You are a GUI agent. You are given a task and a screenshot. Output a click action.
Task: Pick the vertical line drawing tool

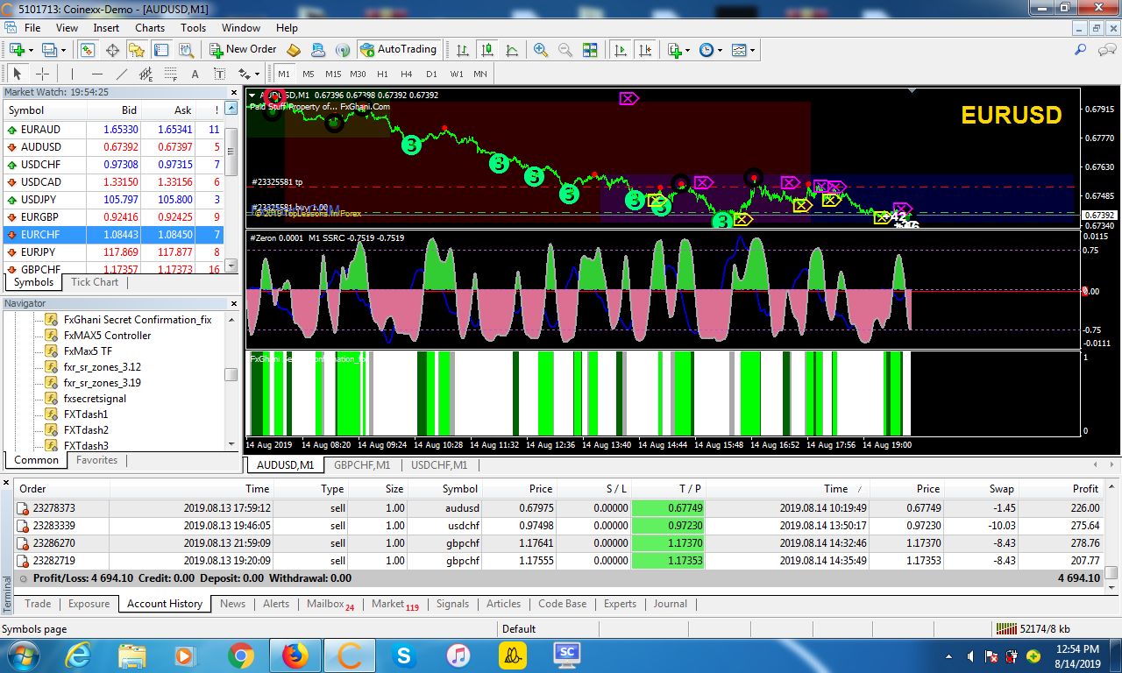(72, 74)
